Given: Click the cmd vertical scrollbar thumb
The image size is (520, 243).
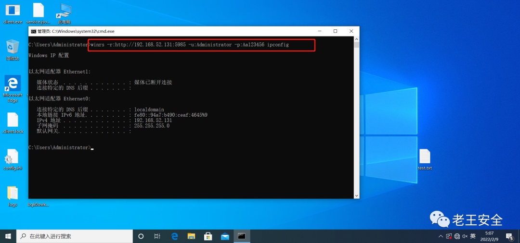Looking at the screenshot, I should click(x=356, y=45).
